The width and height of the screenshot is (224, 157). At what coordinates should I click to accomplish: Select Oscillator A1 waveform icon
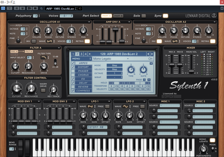tap(49, 41)
